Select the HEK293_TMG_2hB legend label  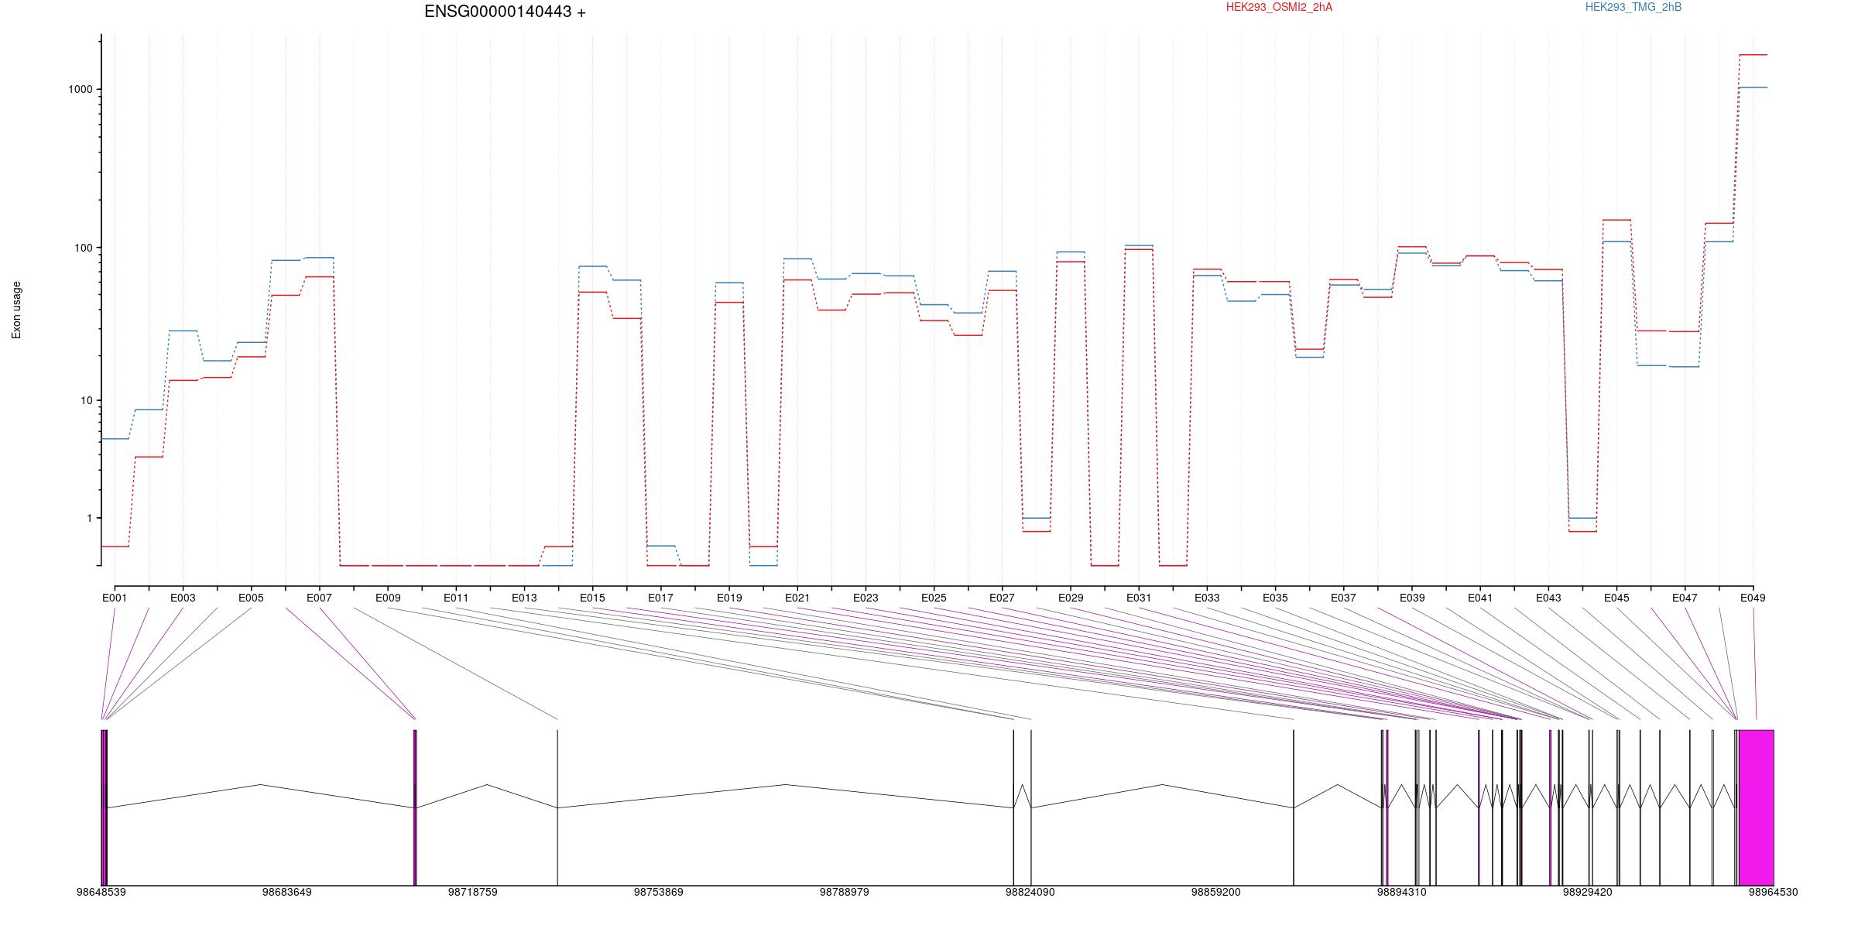pos(1633,7)
